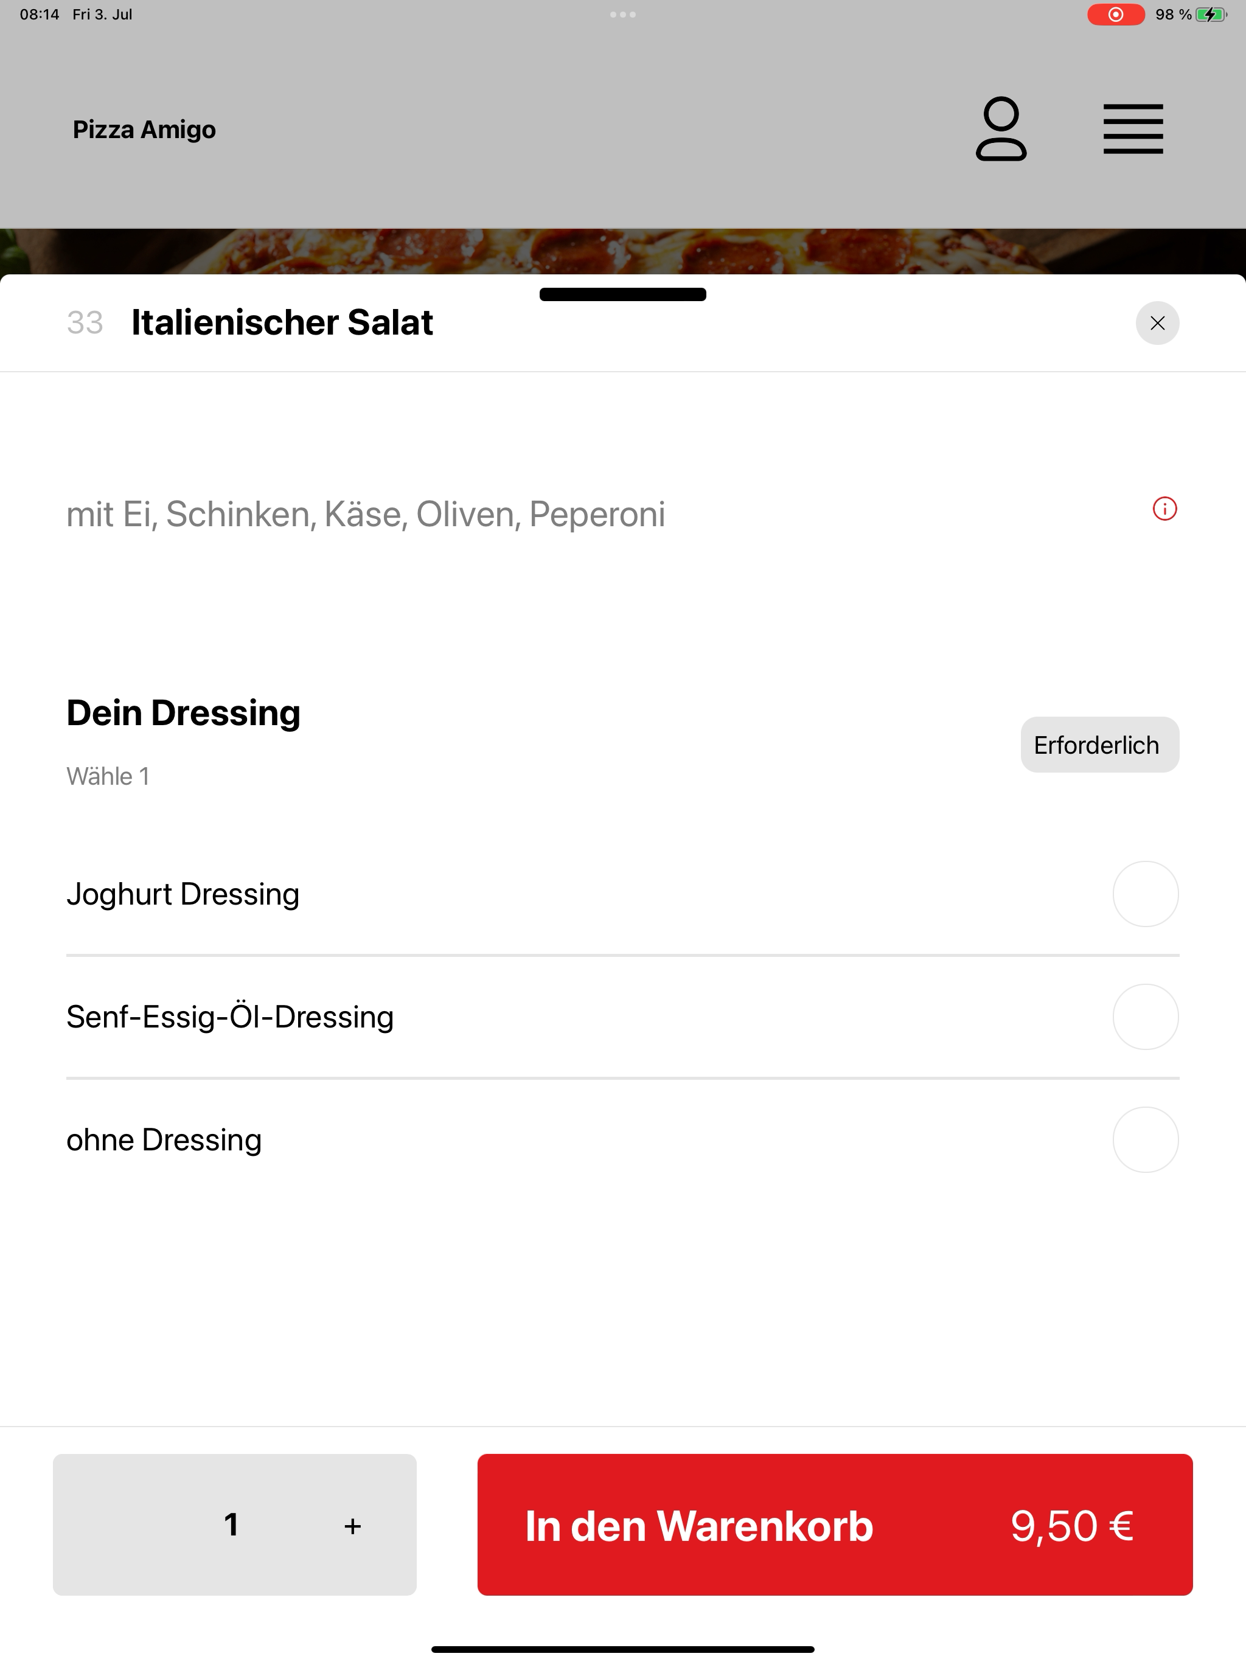Open the user profile icon

1001,129
